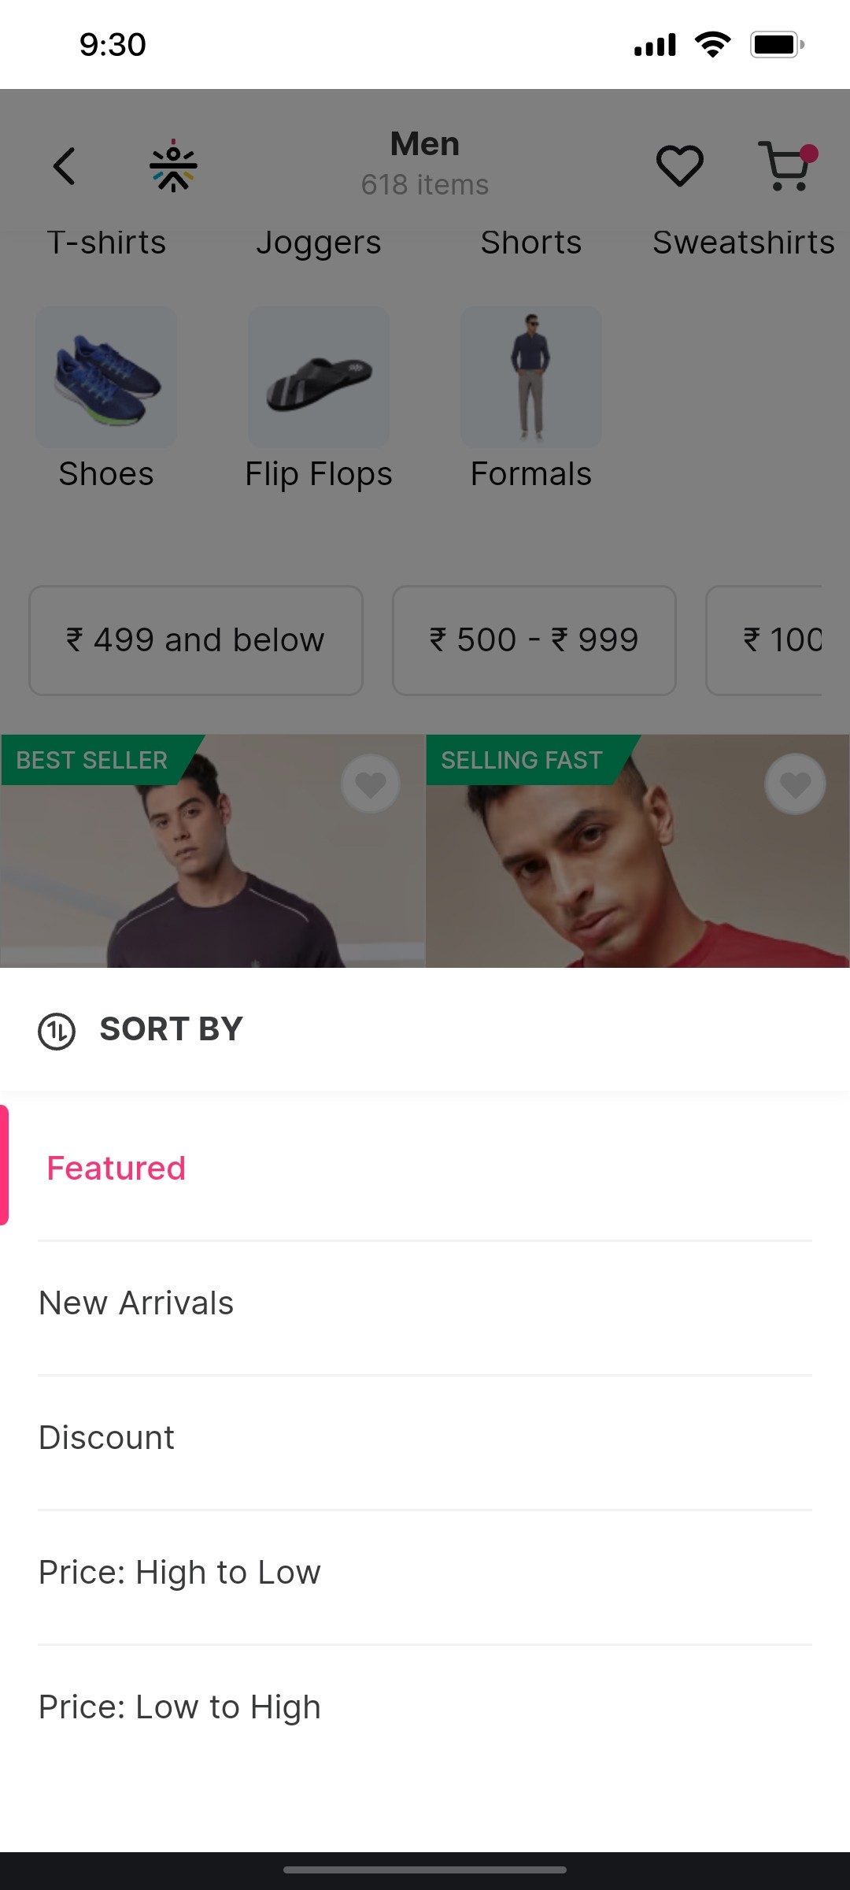This screenshot has width=850, height=1890.
Task: Sort by Price: High to Low
Action: [179, 1572]
